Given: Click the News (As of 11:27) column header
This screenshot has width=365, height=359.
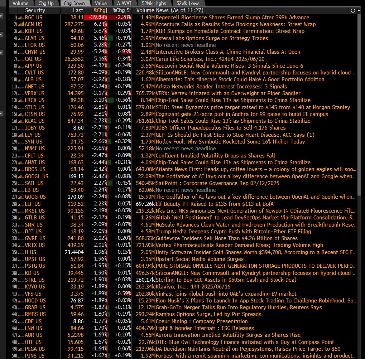Looking at the screenshot, I should [180, 10].
